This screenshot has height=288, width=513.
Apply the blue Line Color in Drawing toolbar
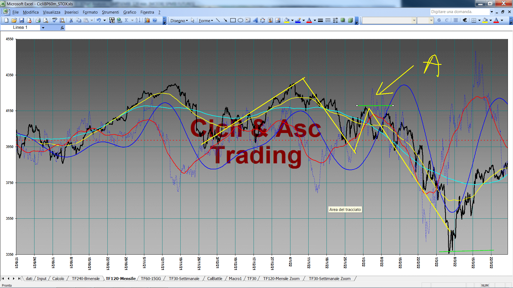click(x=298, y=20)
